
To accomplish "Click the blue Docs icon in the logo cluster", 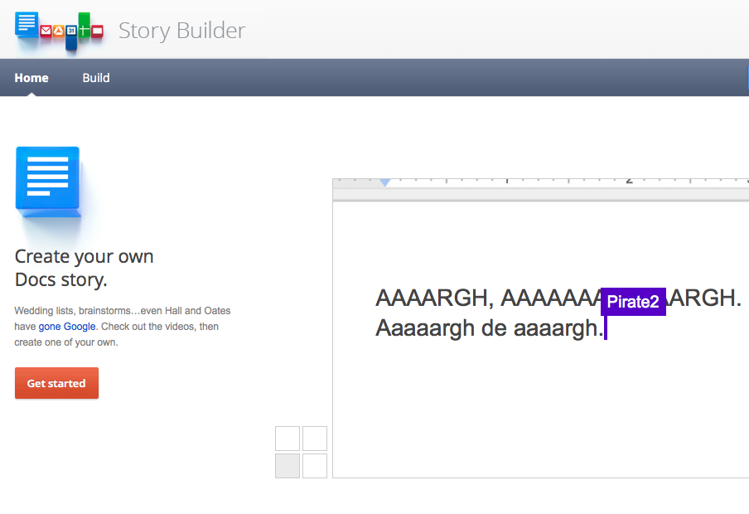I will (27, 24).
